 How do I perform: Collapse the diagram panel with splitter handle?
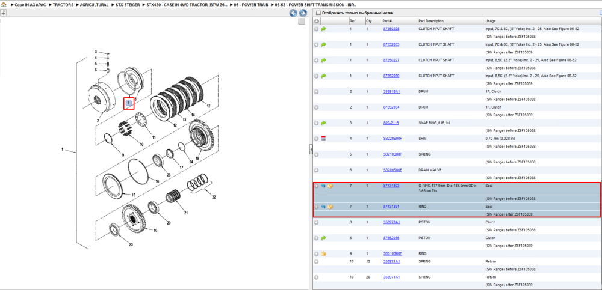[x=311, y=150]
